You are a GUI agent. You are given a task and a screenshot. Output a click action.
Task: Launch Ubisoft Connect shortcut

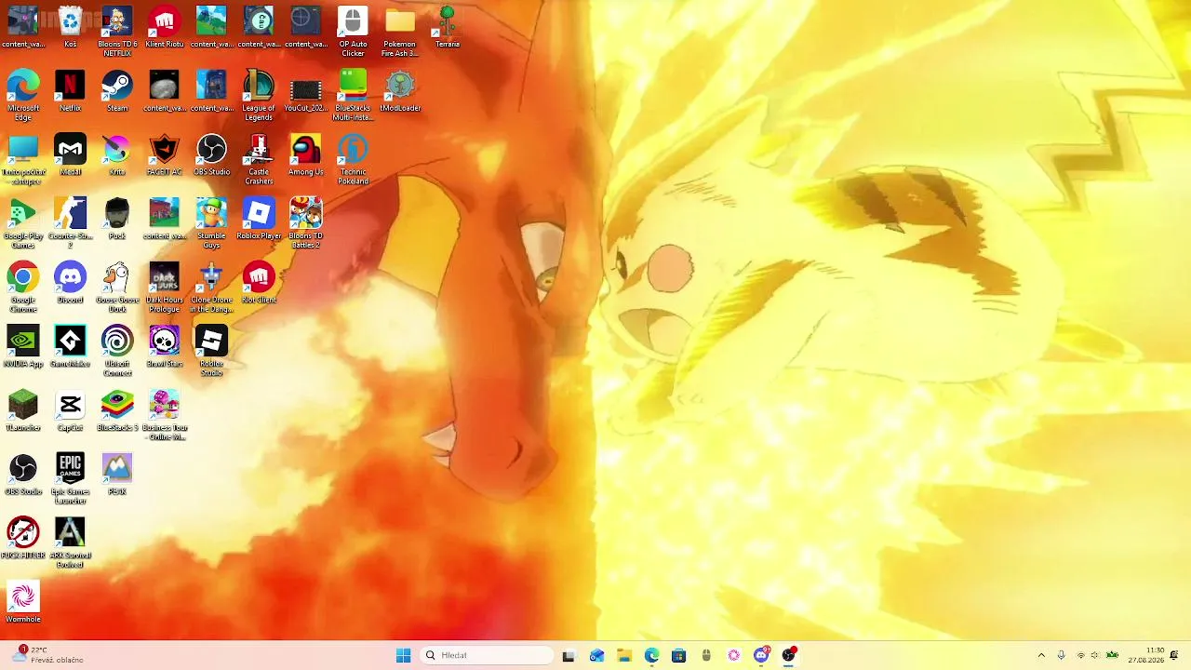click(x=117, y=352)
